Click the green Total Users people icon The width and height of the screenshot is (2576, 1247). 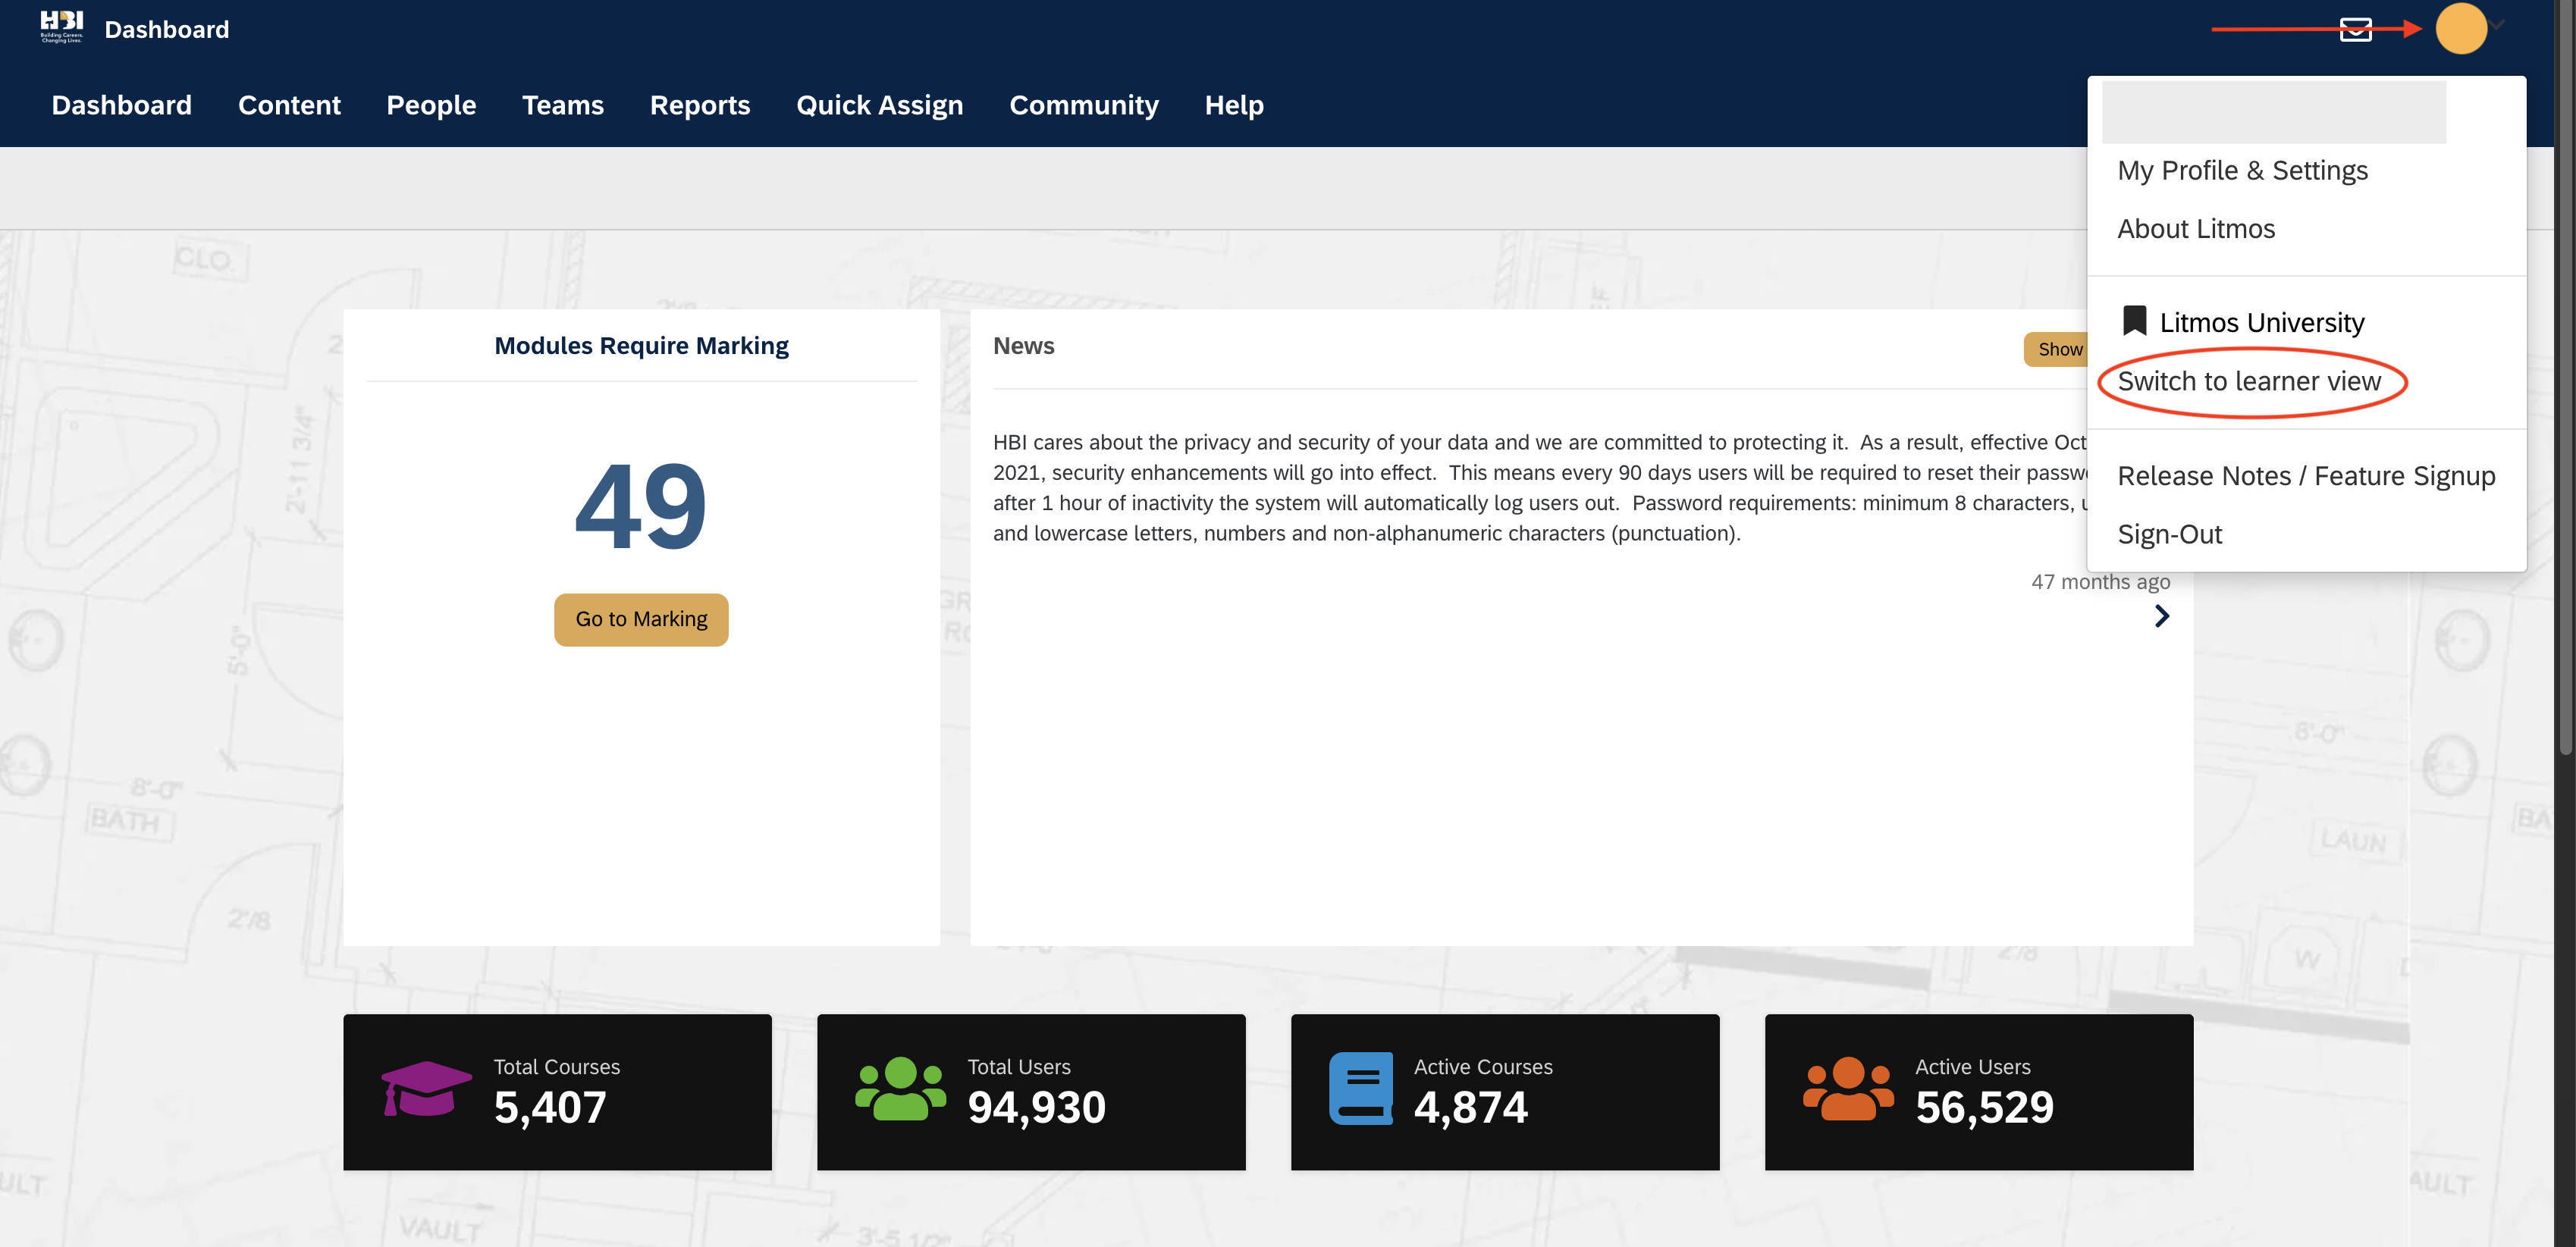[x=900, y=1089]
